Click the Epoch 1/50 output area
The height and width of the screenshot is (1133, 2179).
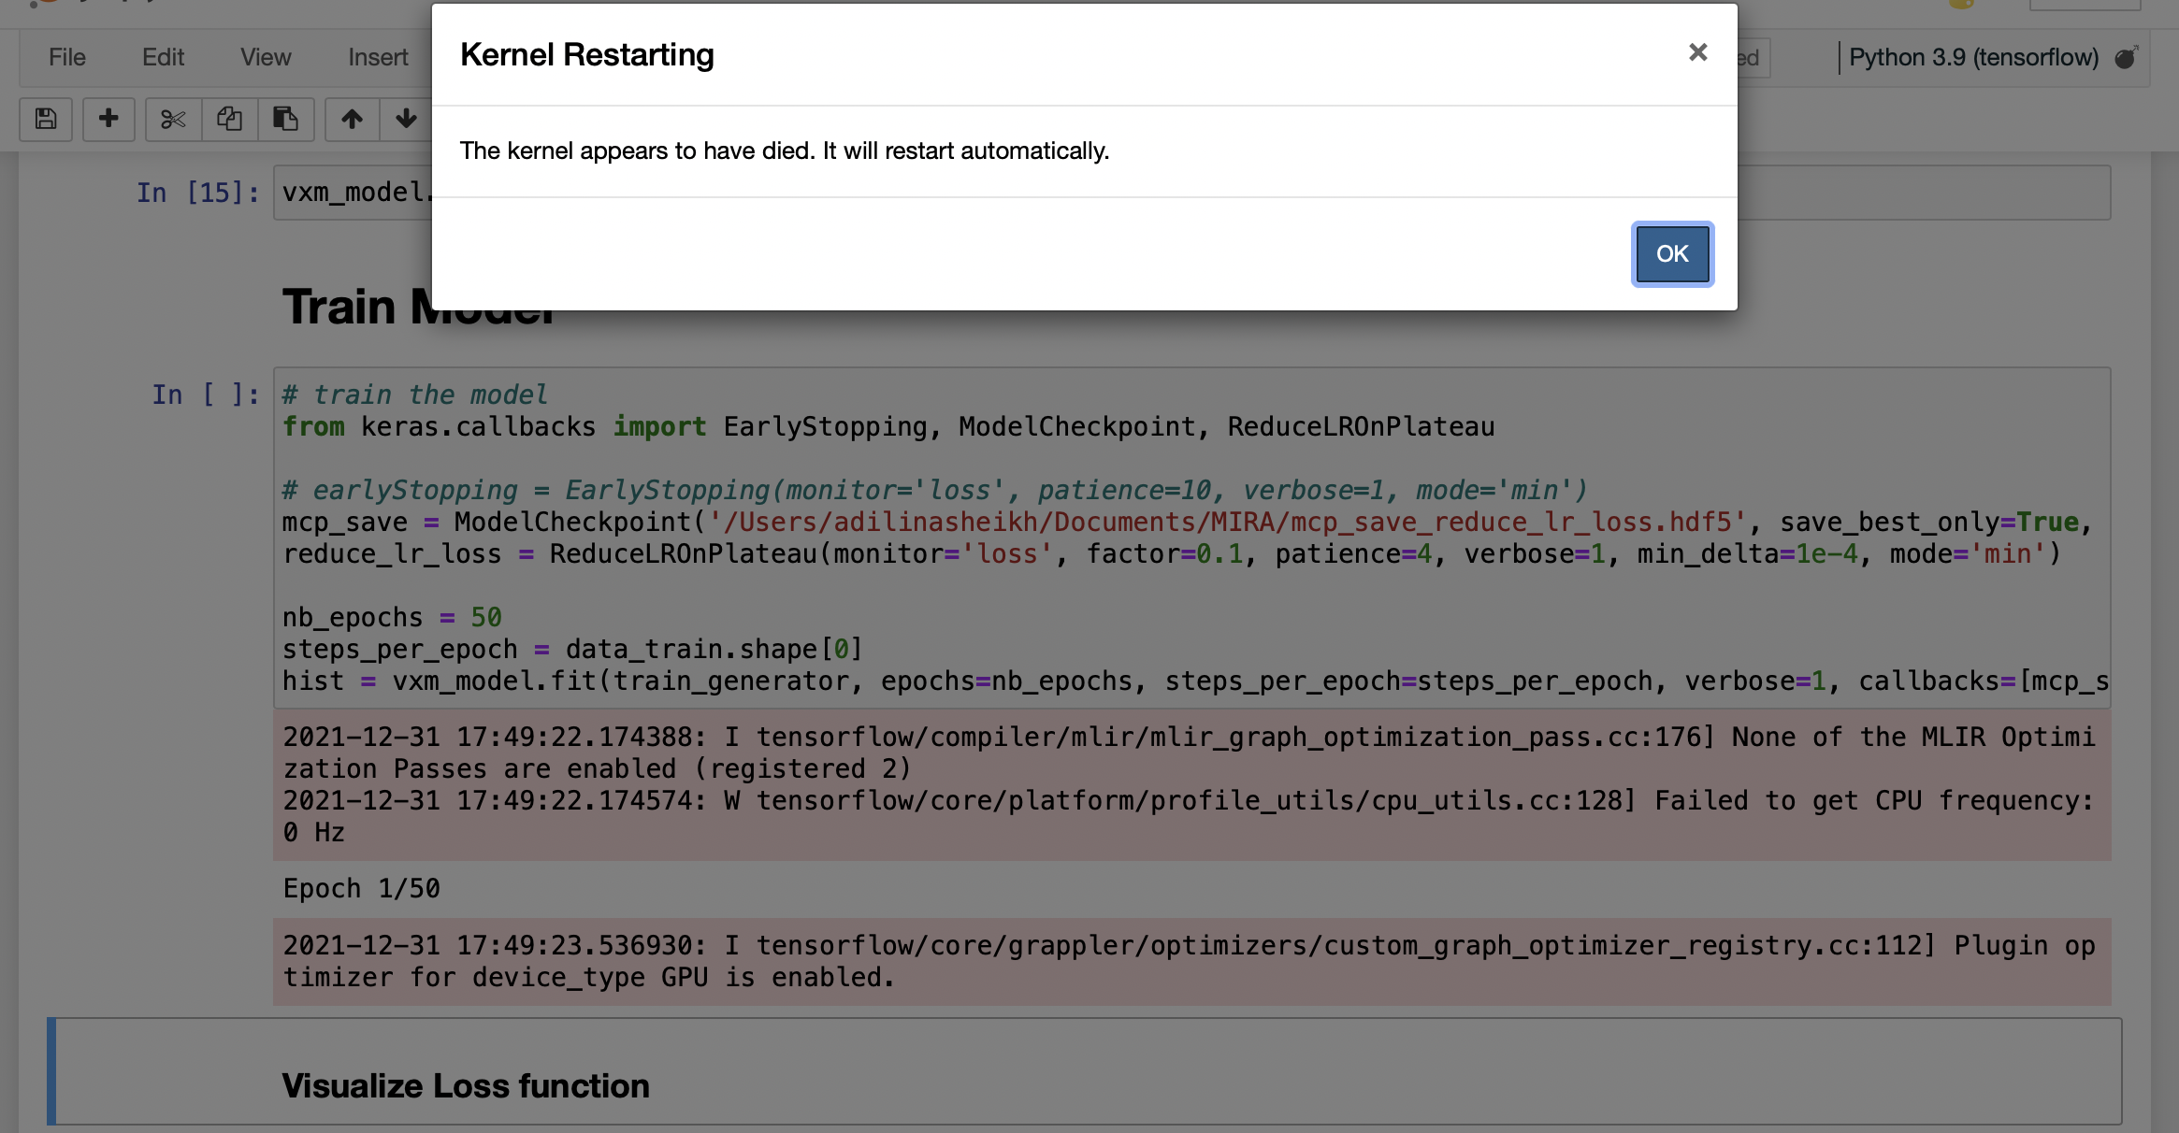pyautogui.click(x=362, y=888)
